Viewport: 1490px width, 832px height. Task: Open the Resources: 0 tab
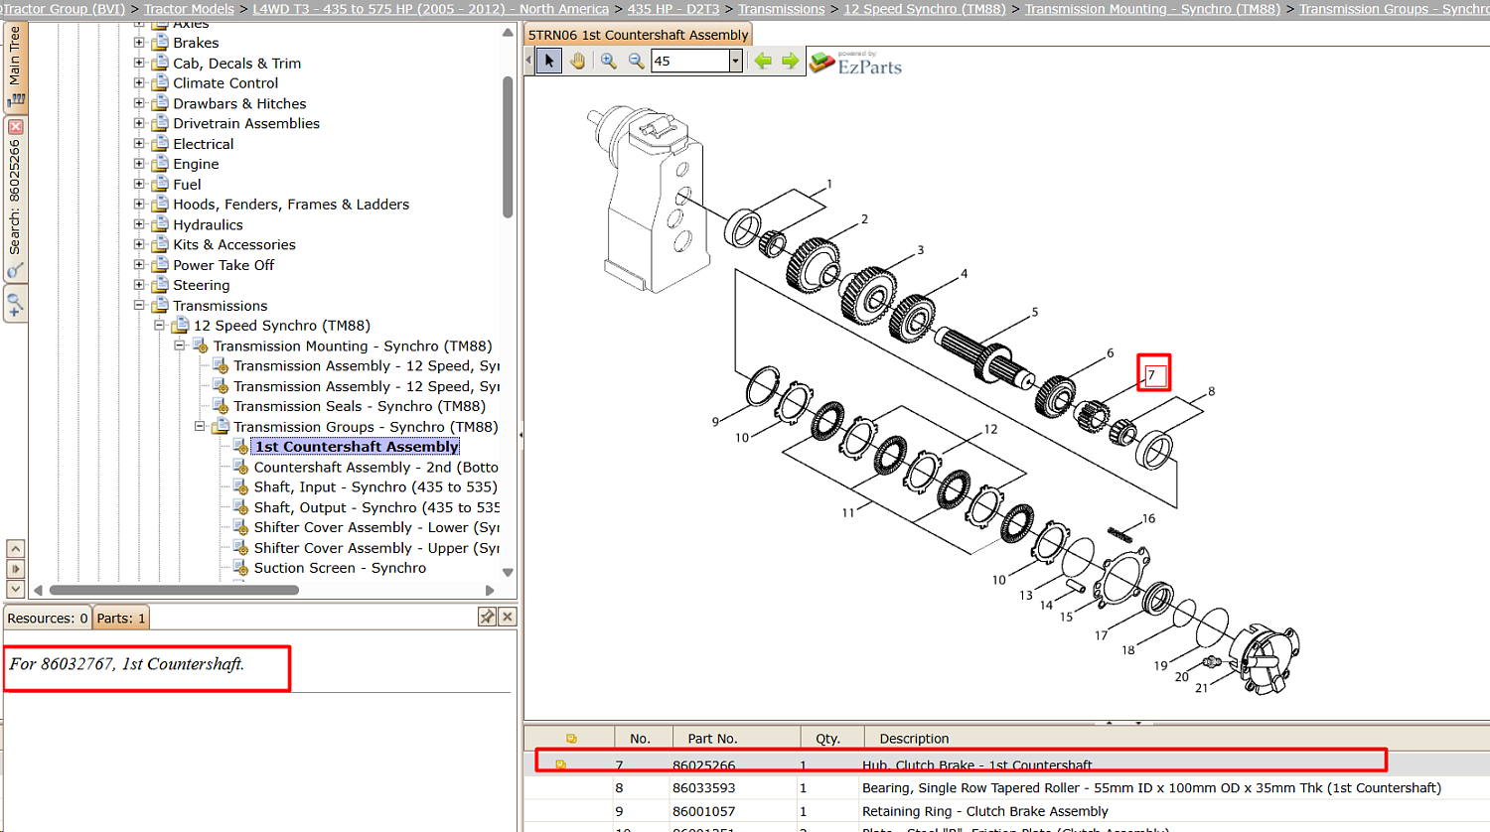click(x=48, y=618)
